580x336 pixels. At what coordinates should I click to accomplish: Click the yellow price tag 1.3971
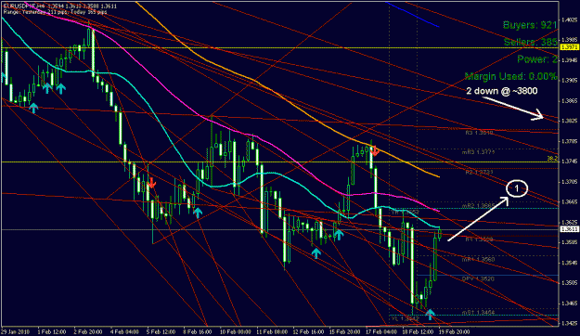[x=570, y=47]
